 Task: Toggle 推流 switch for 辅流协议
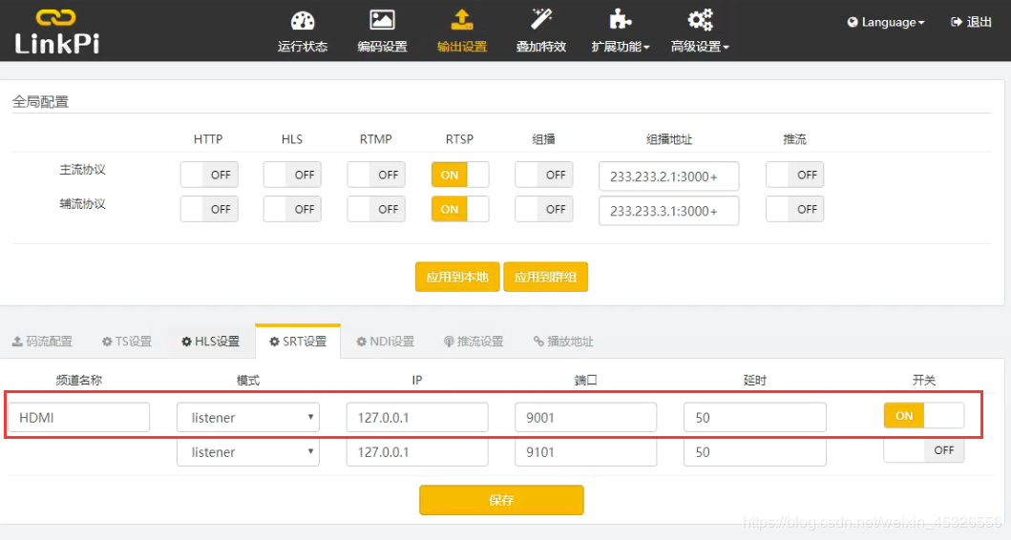[x=795, y=209]
